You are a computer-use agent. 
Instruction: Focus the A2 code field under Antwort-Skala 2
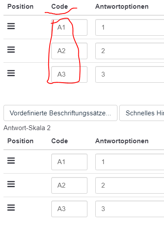tap(69, 185)
